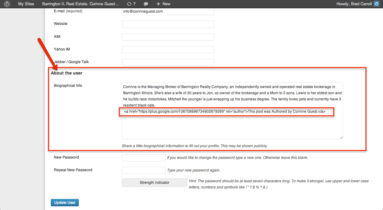
Task: Click the Strength indicator box
Action: coord(155,183)
